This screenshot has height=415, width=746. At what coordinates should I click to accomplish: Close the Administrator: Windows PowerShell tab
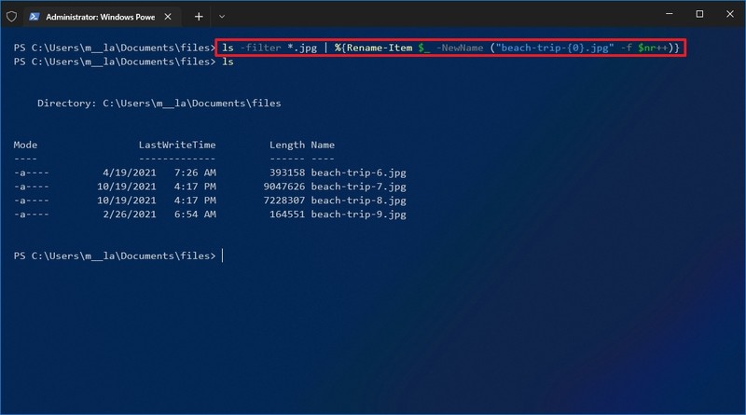coord(169,16)
